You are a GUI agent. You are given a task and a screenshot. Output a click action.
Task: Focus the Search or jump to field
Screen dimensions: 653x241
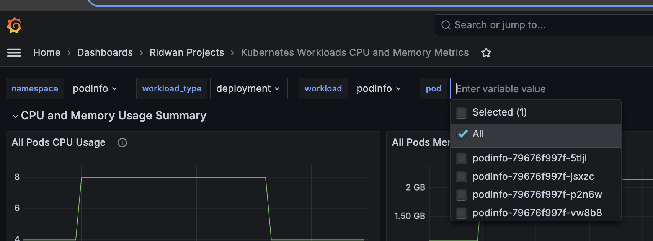coord(544,25)
